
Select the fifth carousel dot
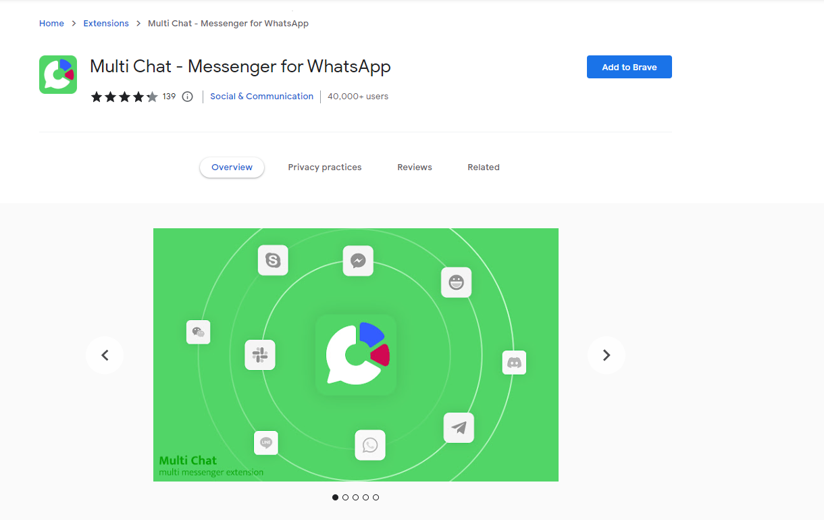[376, 497]
